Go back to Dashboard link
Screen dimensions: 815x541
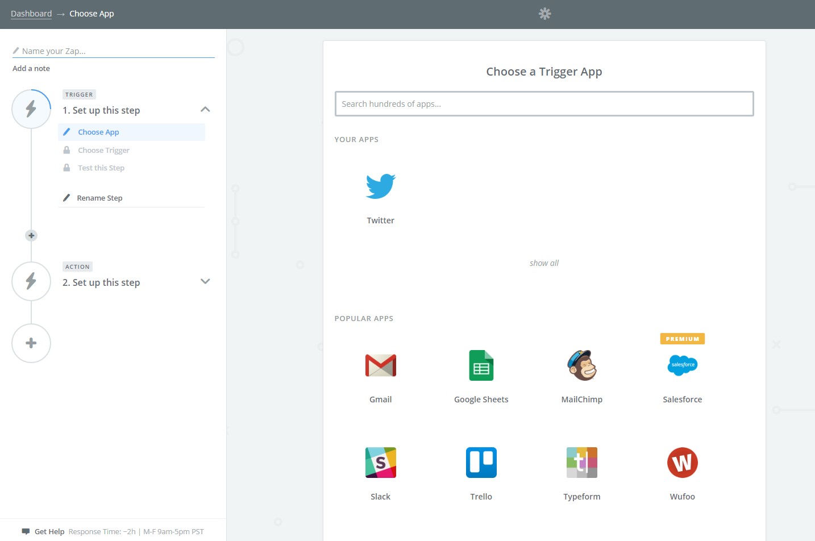[x=31, y=14]
